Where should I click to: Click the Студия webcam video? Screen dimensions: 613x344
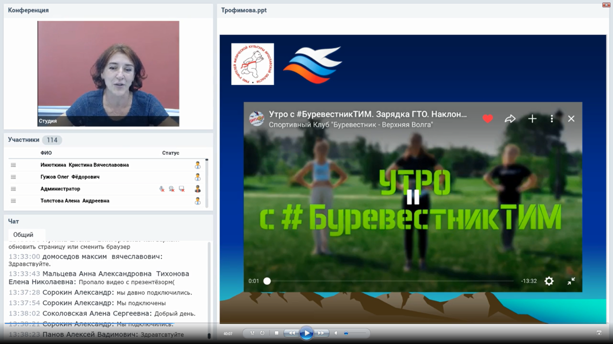tap(108, 74)
